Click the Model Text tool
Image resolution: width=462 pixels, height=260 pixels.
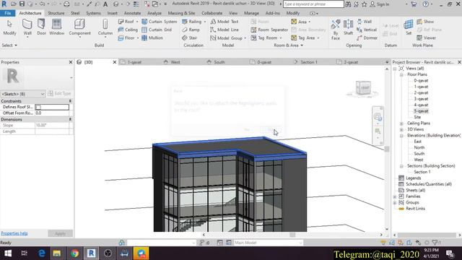pos(225,22)
